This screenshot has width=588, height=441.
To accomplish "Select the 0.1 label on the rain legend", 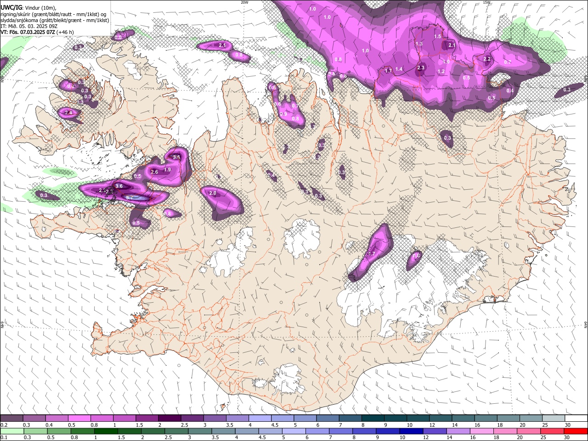I will pos(4,438).
